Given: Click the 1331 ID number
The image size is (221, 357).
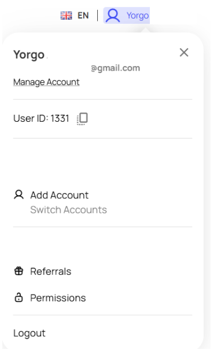Looking at the screenshot, I should [x=60, y=118].
